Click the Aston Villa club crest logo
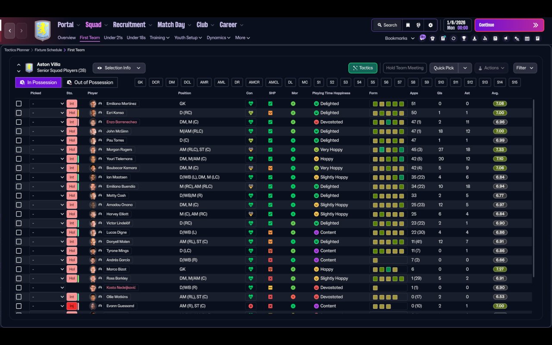Image resolution: width=552 pixels, height=345 pixels. [x=43, y=31]
